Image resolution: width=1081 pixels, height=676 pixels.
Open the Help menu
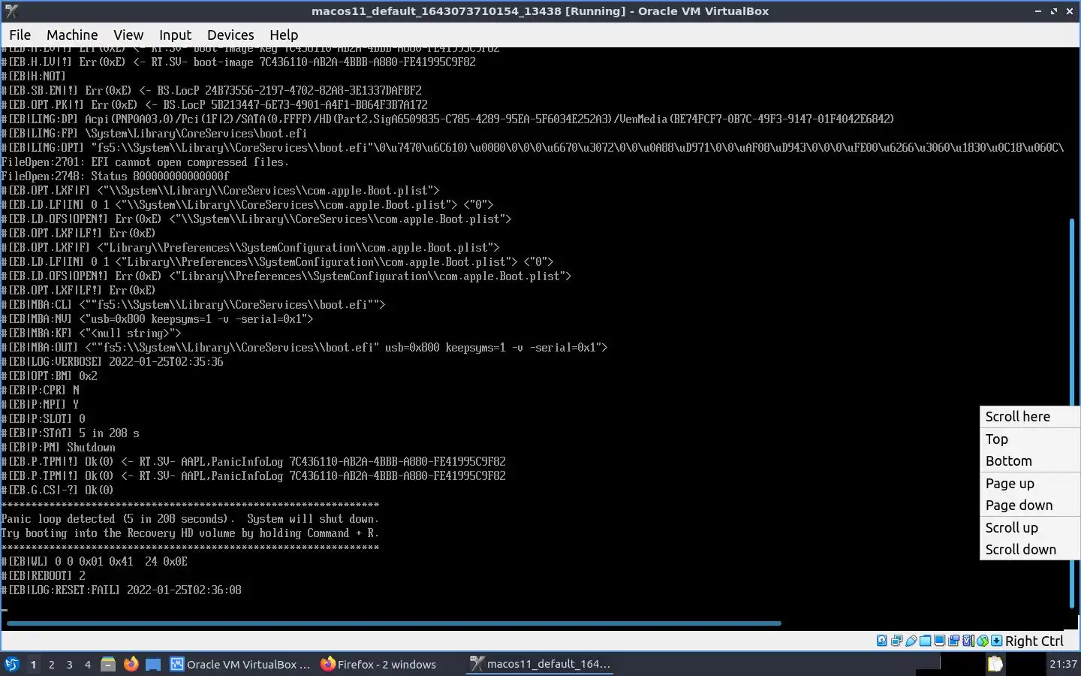(x=284, y=35)
